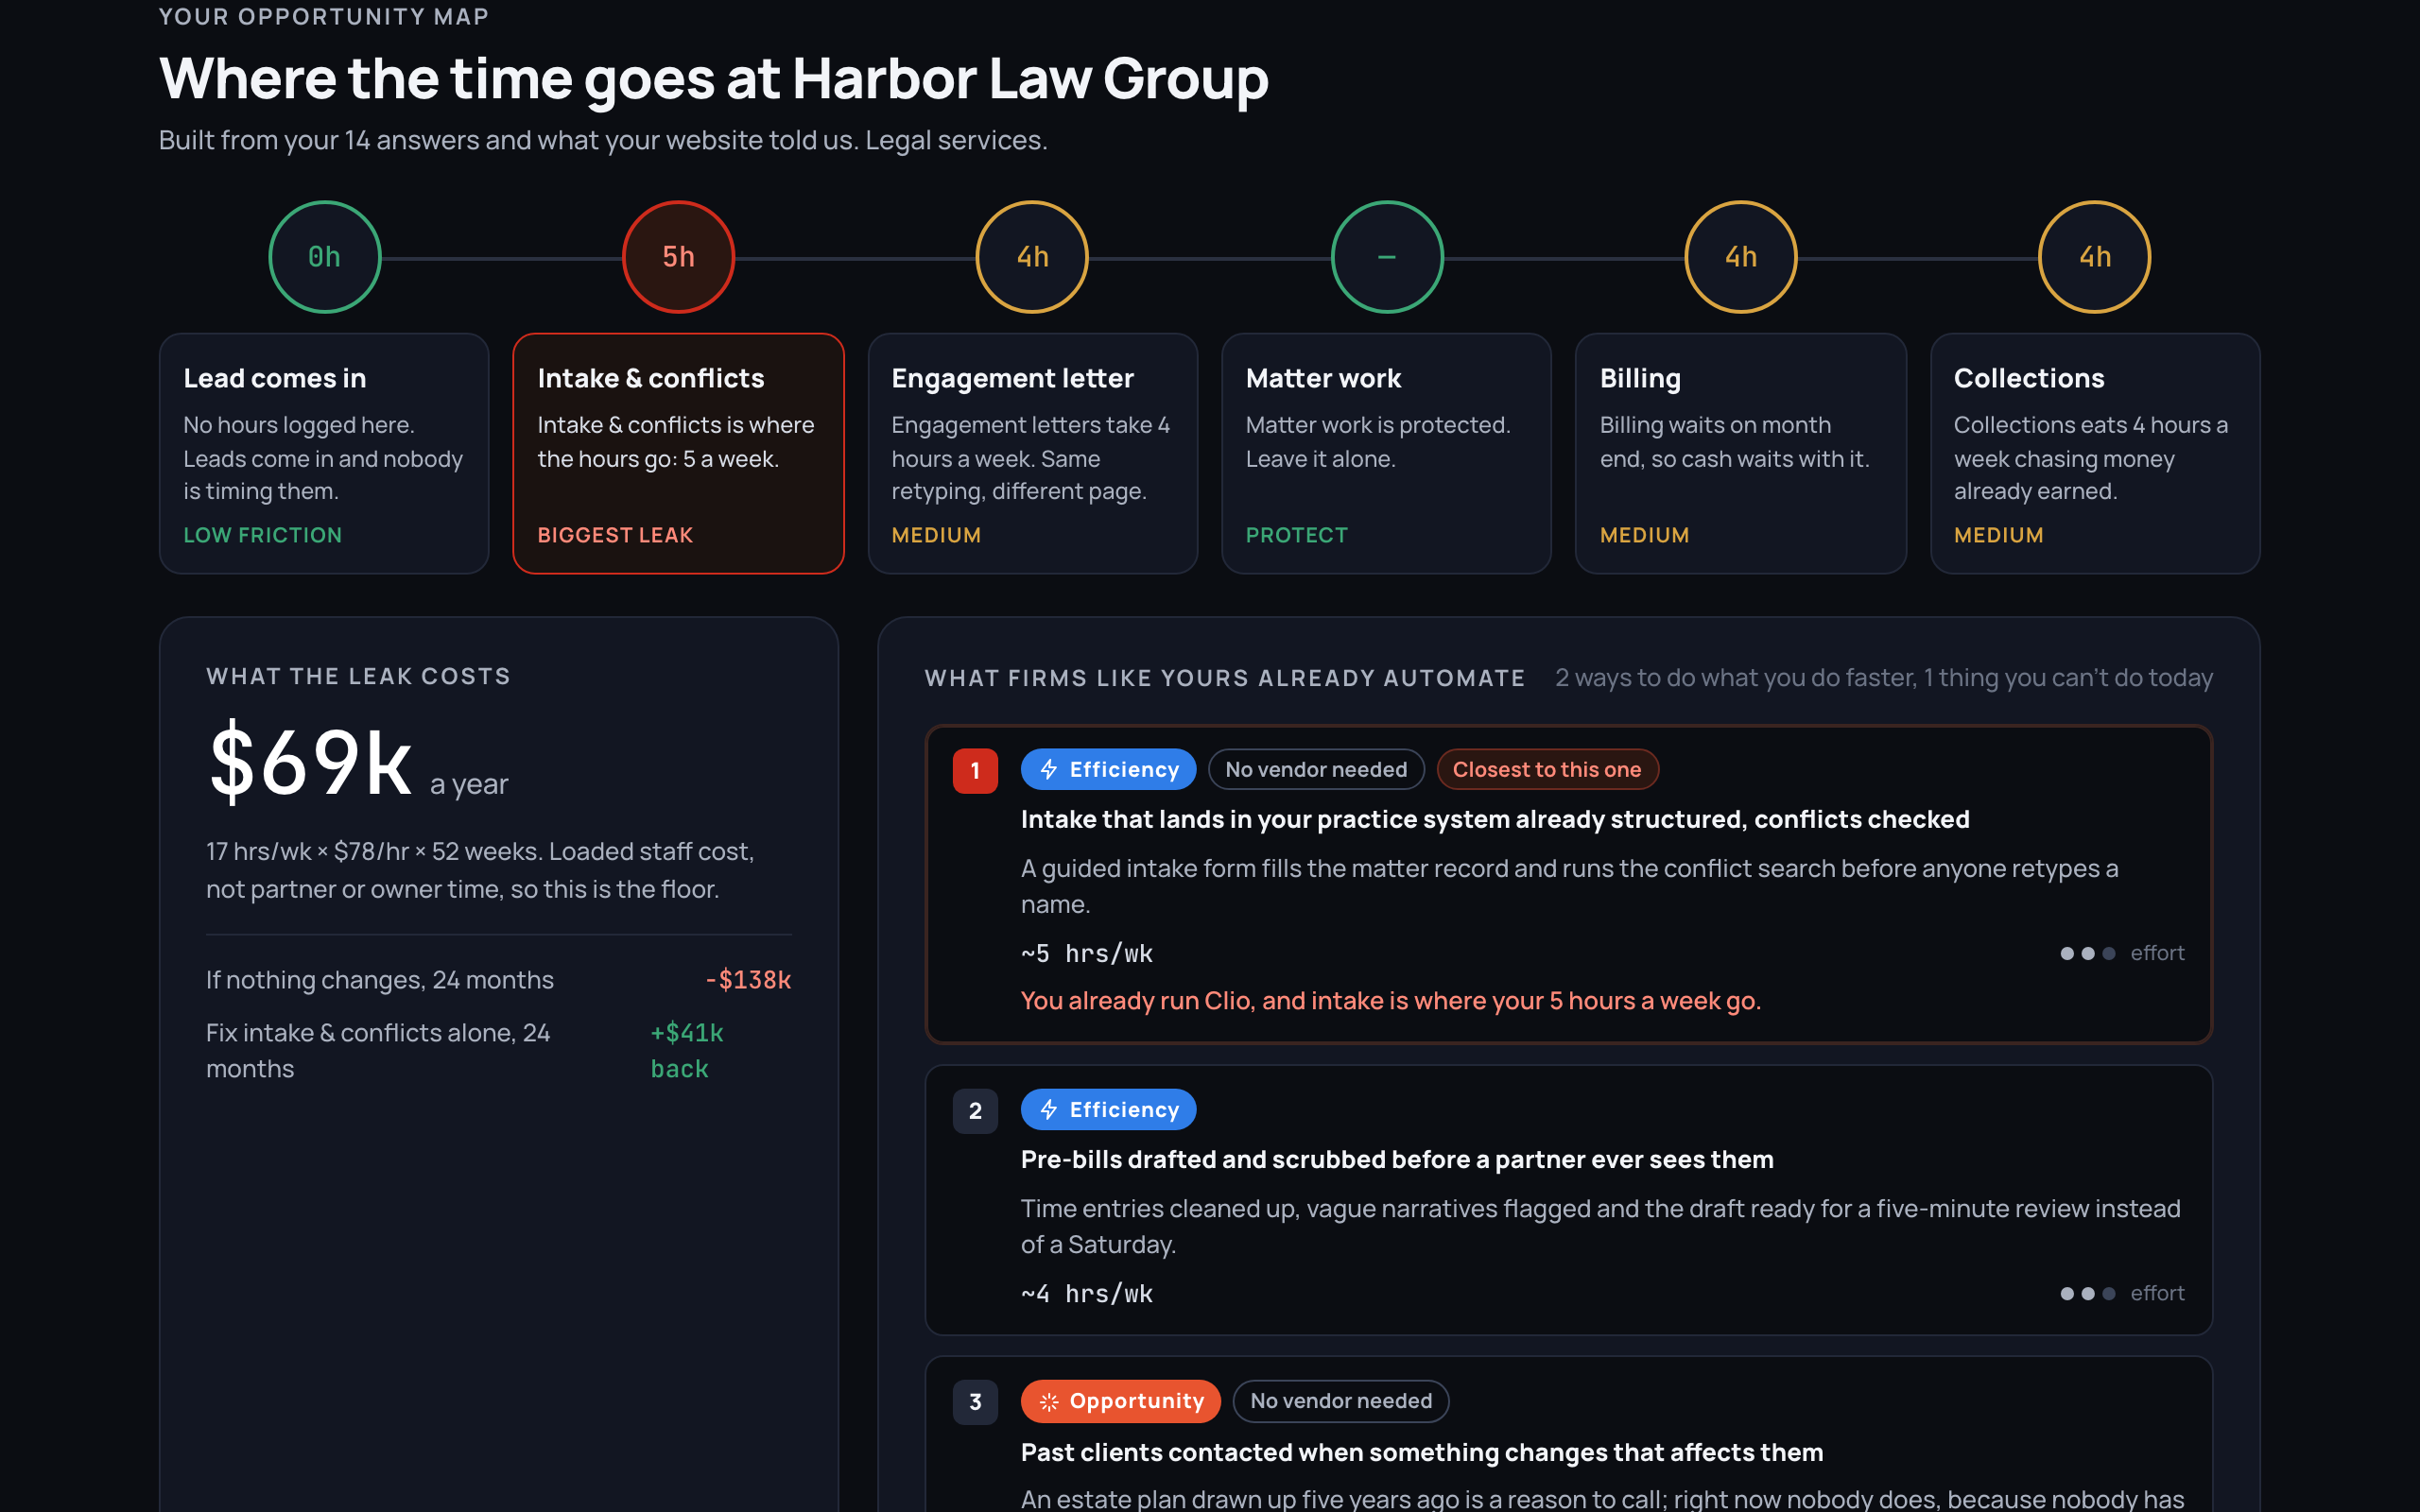Select the Engagement letter stage title

[x=1012, y=378]
